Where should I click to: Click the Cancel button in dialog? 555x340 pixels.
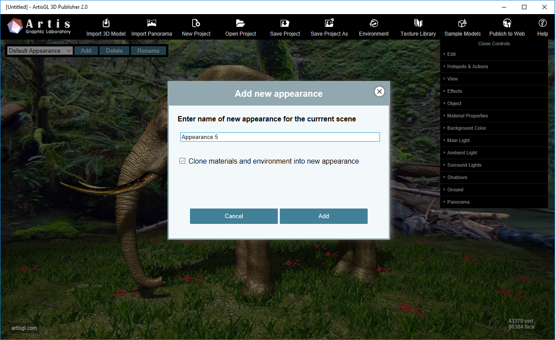tap(234, 216)
